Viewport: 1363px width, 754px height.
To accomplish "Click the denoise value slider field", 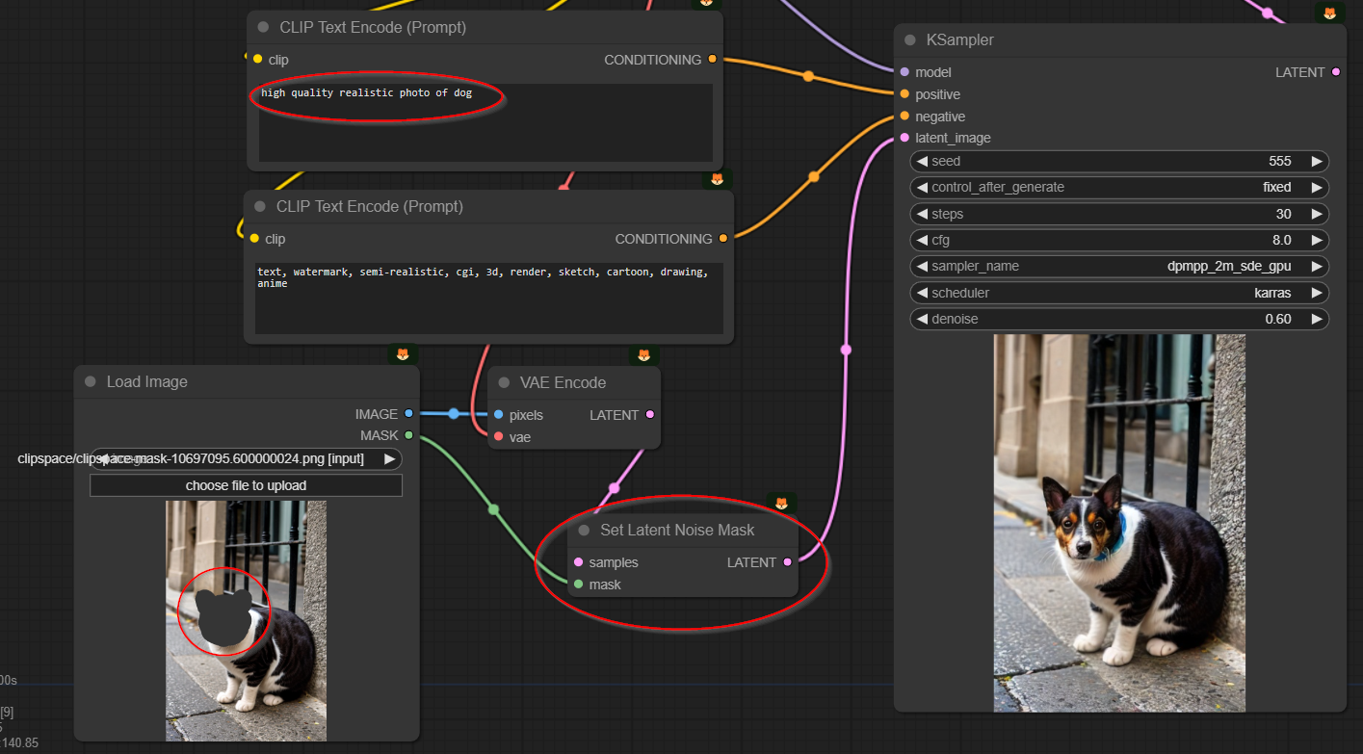I will pos(1118,319).
